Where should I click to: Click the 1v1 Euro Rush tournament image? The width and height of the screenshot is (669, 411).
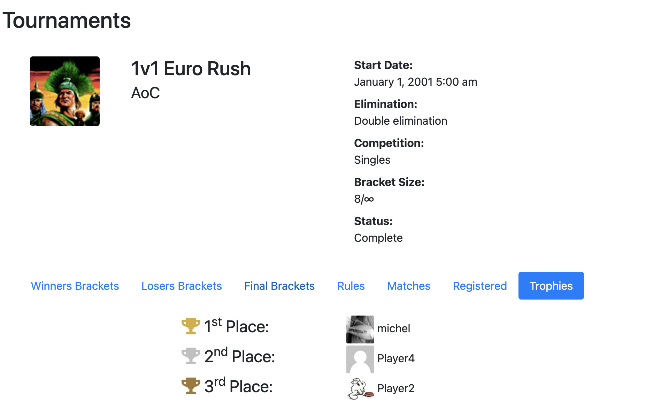pos(65,91)
